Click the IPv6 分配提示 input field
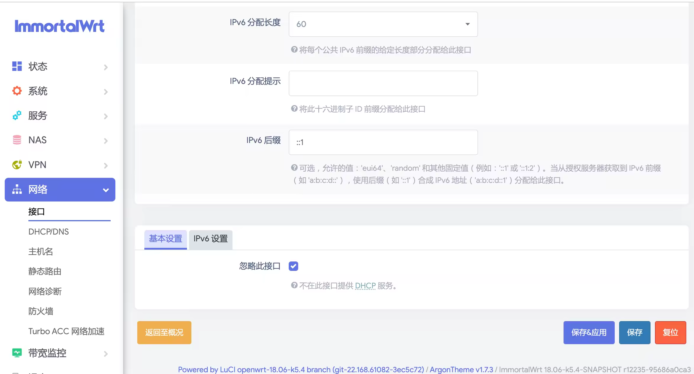694x374 pixels. coord(383,83)
